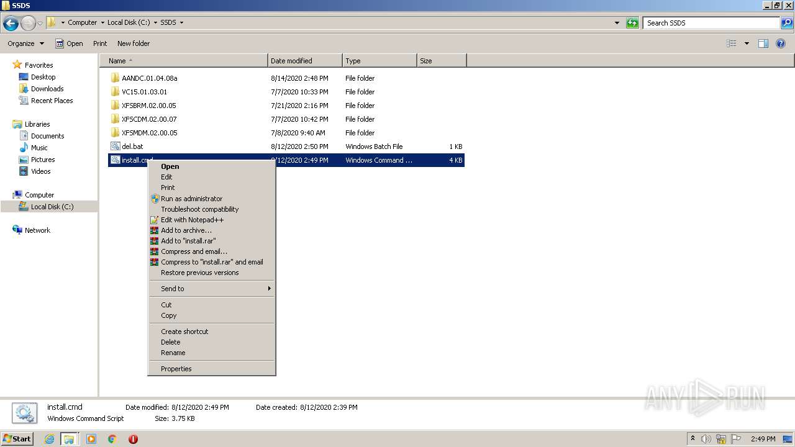Click the Search SSDS input field
795x447 pixels.
[711, 23]
